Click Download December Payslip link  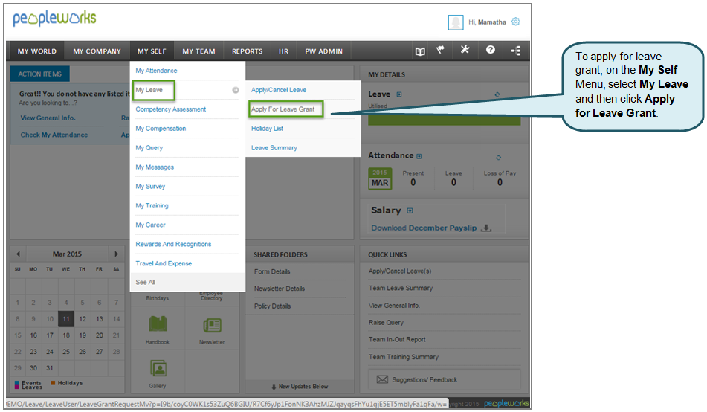click(x=424, y=228)
